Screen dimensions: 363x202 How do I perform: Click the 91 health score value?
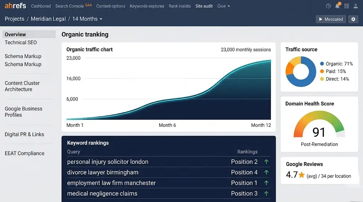coord(319,132)
